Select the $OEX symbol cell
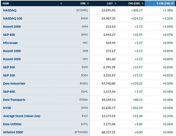The width and height of the screenshot is (176, 136). (x=84, y=75)
